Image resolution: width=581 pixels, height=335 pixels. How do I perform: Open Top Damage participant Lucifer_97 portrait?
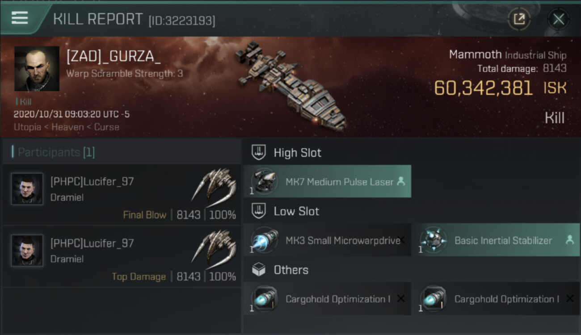tap(27, 251)
